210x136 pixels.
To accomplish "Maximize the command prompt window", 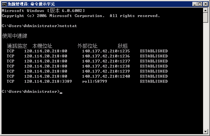I will click(x=200, y=4).
